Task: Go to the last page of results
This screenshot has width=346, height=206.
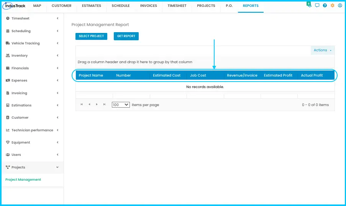Action: pos(104,105)
